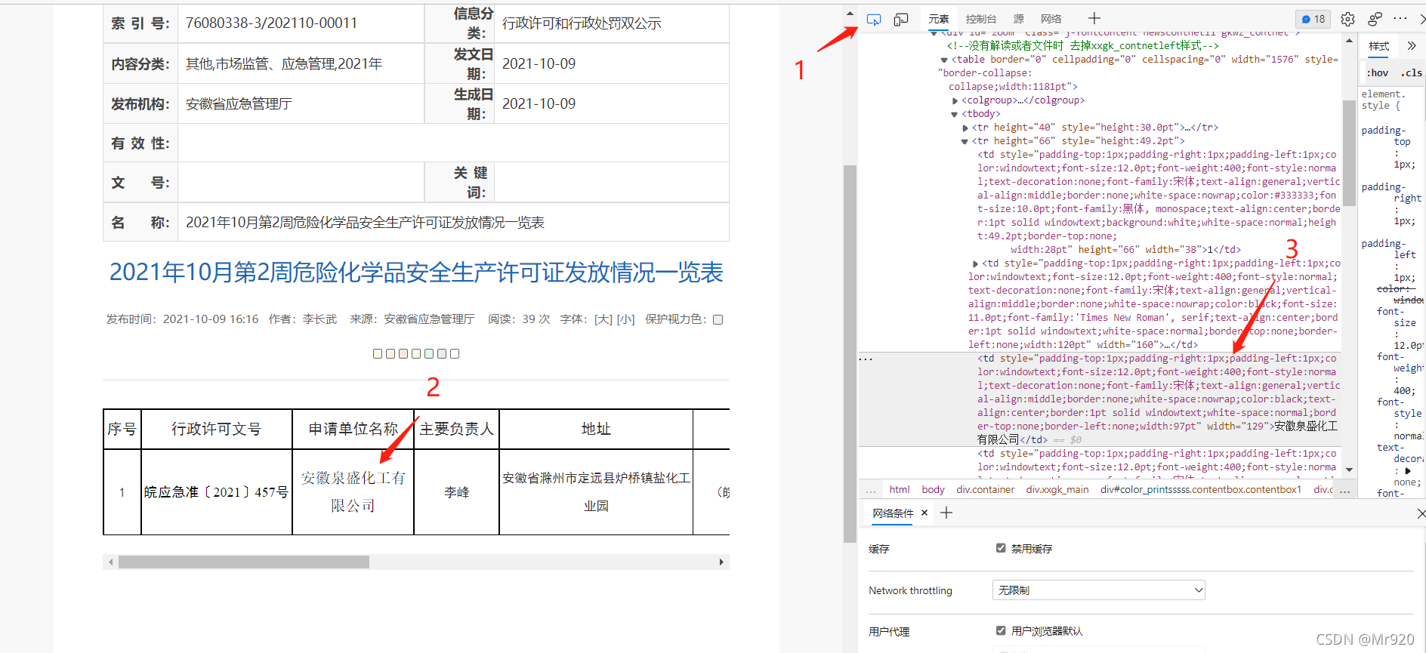The height and width of the screenshot is (653, 1426).
Task: Select the 样式 styles tab
Action: (x=1379, y=46)
